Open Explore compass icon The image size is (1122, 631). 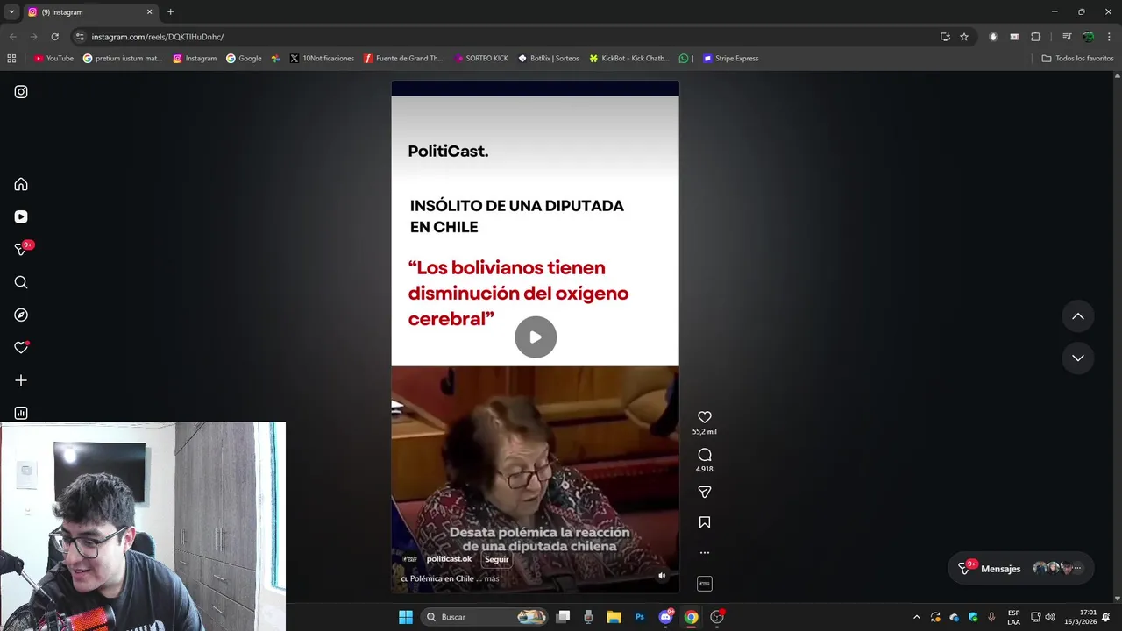(x=21, y=315)
